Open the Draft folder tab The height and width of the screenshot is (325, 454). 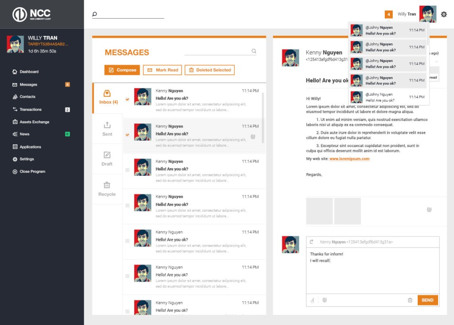(x=107, y=159)
